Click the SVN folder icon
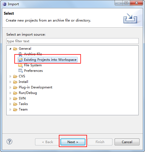Viewport: 145px width, 152px height. click(15, 98)
